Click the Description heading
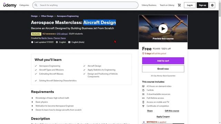Viewport: 221px width, 124px height. tap(40, 118)
